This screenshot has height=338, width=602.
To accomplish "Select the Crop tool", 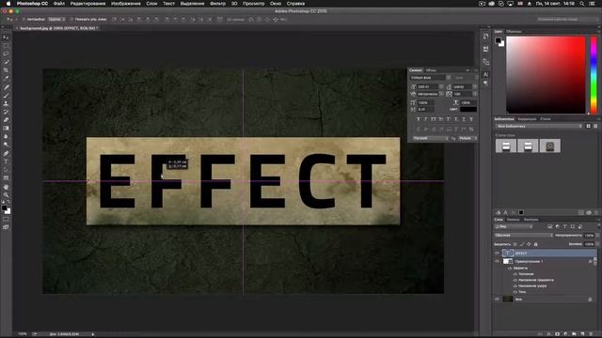I will pos(6,70).
